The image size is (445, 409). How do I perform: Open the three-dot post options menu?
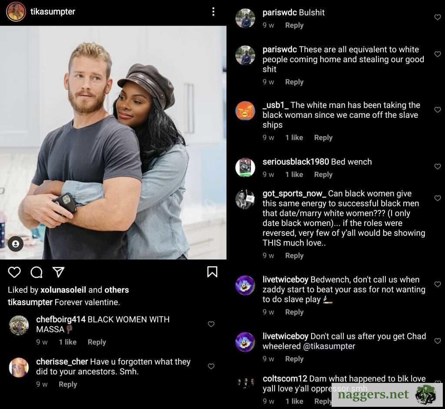213,12
